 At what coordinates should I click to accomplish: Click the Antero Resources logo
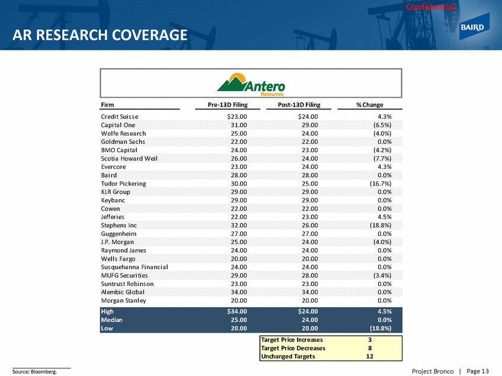pos(251,85)
